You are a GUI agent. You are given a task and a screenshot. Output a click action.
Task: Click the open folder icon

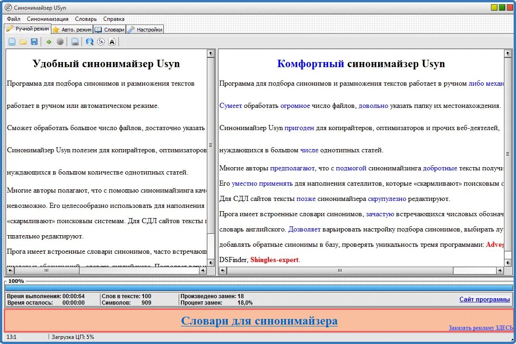coord(23,42)
